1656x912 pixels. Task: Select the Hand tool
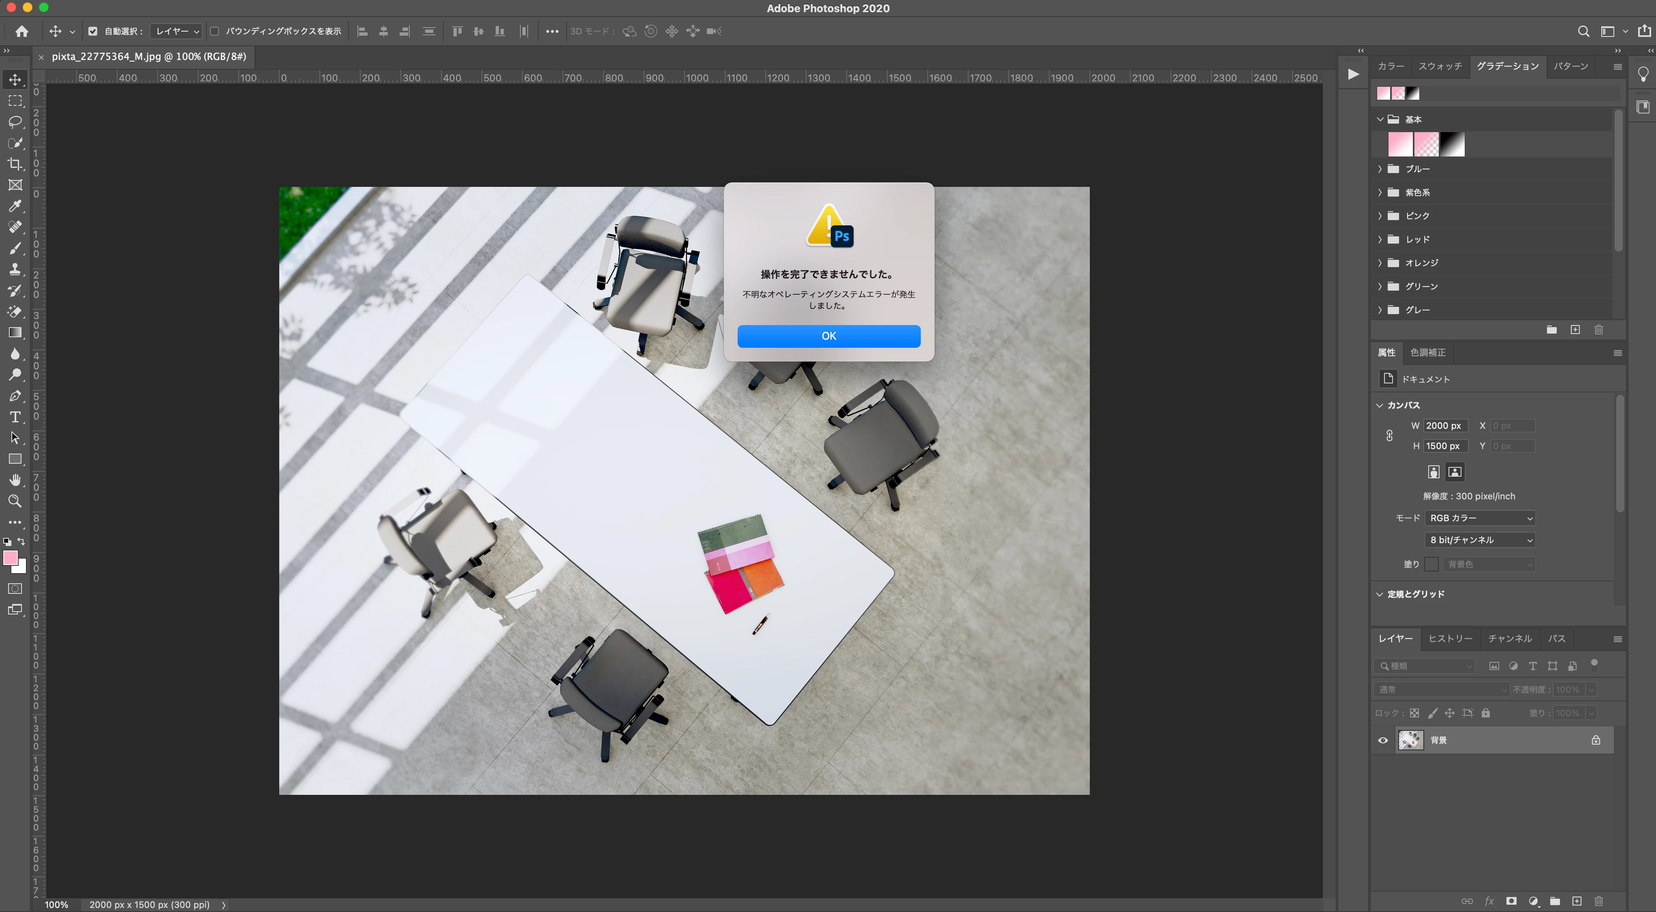(15, 480)
